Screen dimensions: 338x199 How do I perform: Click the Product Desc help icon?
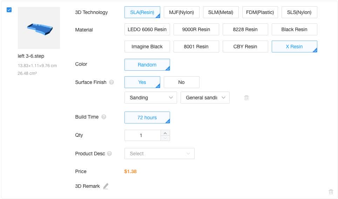(110, 154)
